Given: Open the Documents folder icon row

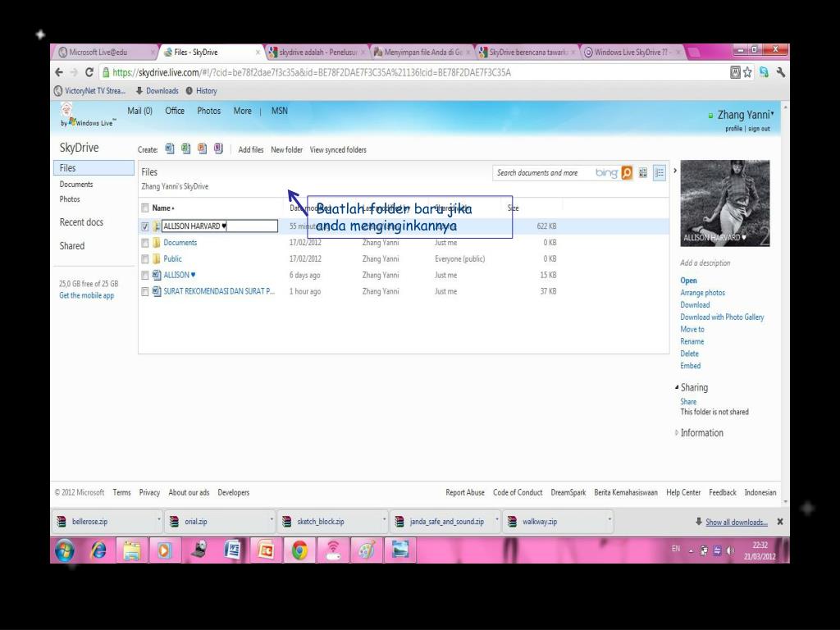Looking at the screenshot, I should [x=157, y=243].
